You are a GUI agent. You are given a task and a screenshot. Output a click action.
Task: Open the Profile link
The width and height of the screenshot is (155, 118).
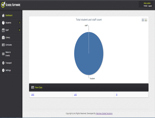(145, 6)
